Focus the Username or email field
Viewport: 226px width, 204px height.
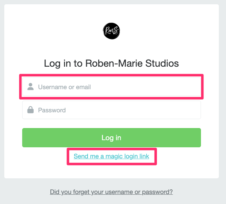112,87
